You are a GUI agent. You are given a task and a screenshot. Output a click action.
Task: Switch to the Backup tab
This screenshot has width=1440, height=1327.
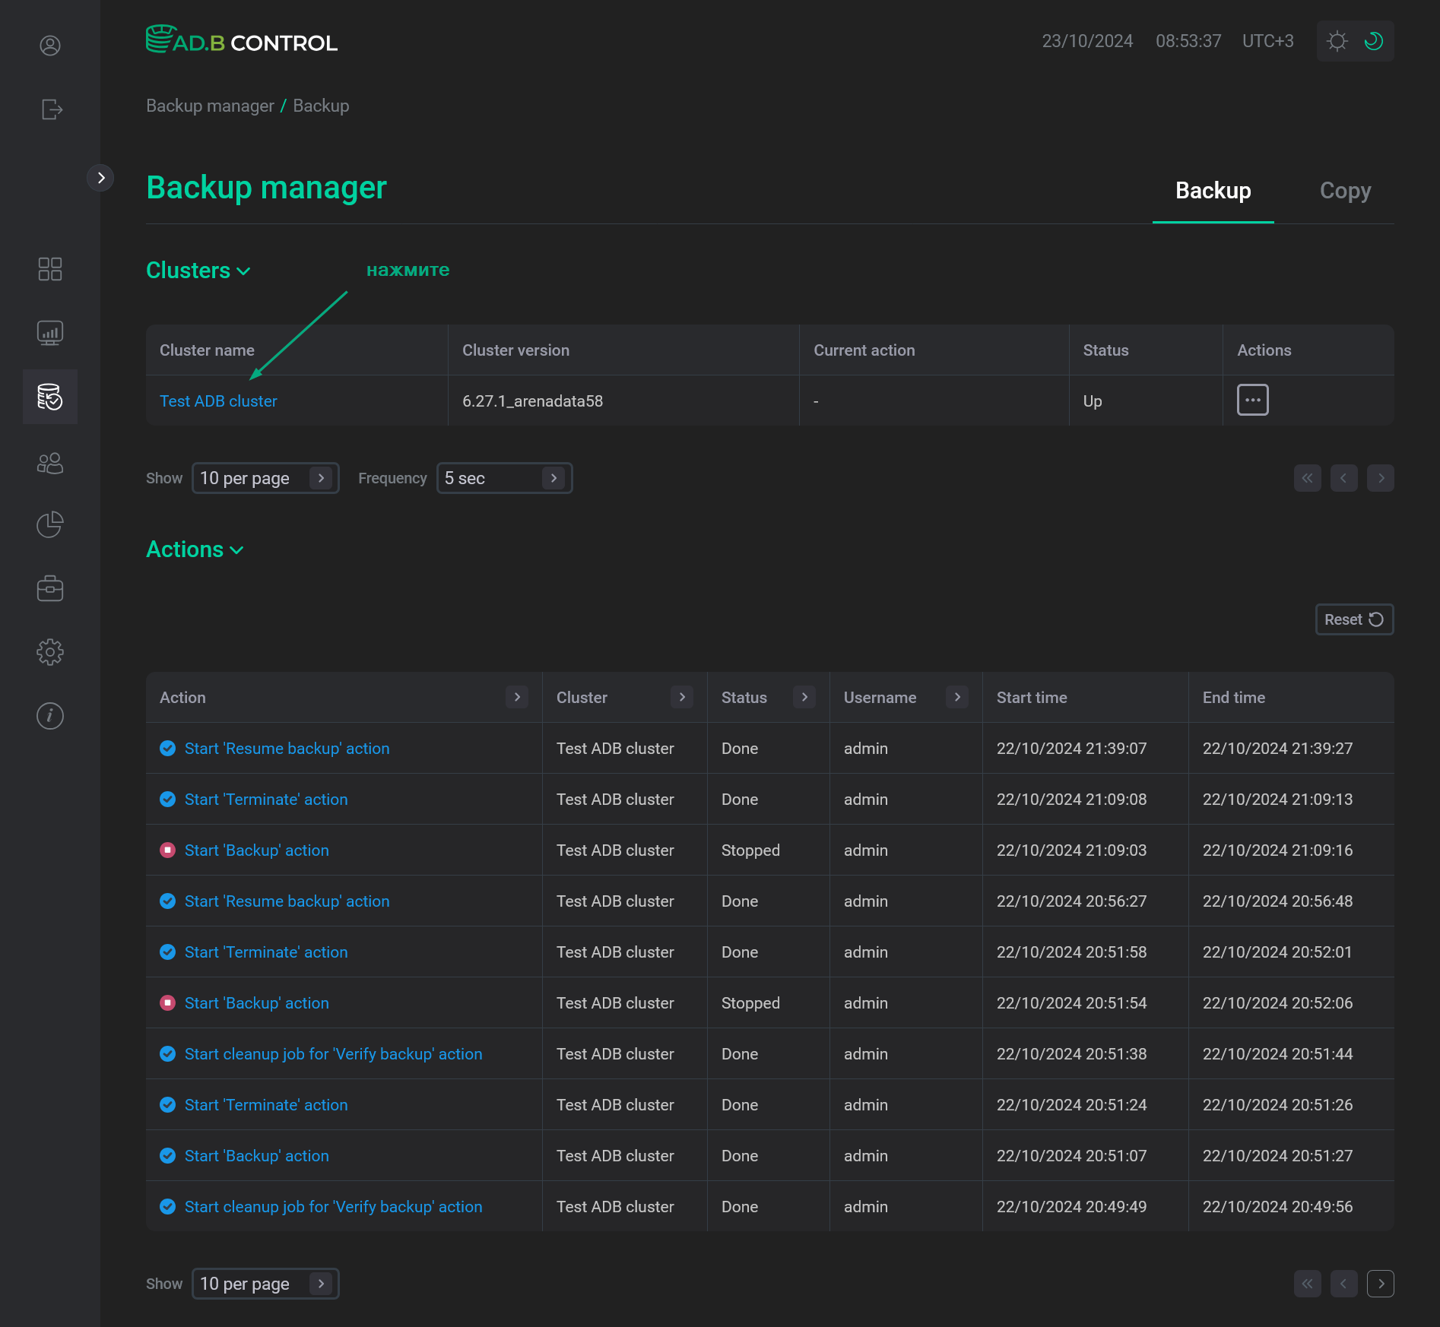1213,191
